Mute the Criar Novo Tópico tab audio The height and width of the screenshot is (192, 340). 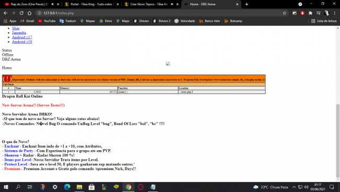click(x=172, y=4)
